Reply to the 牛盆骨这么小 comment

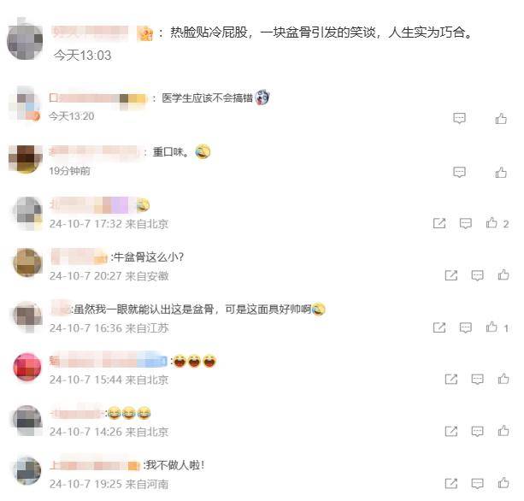click(x=477, y=275)
